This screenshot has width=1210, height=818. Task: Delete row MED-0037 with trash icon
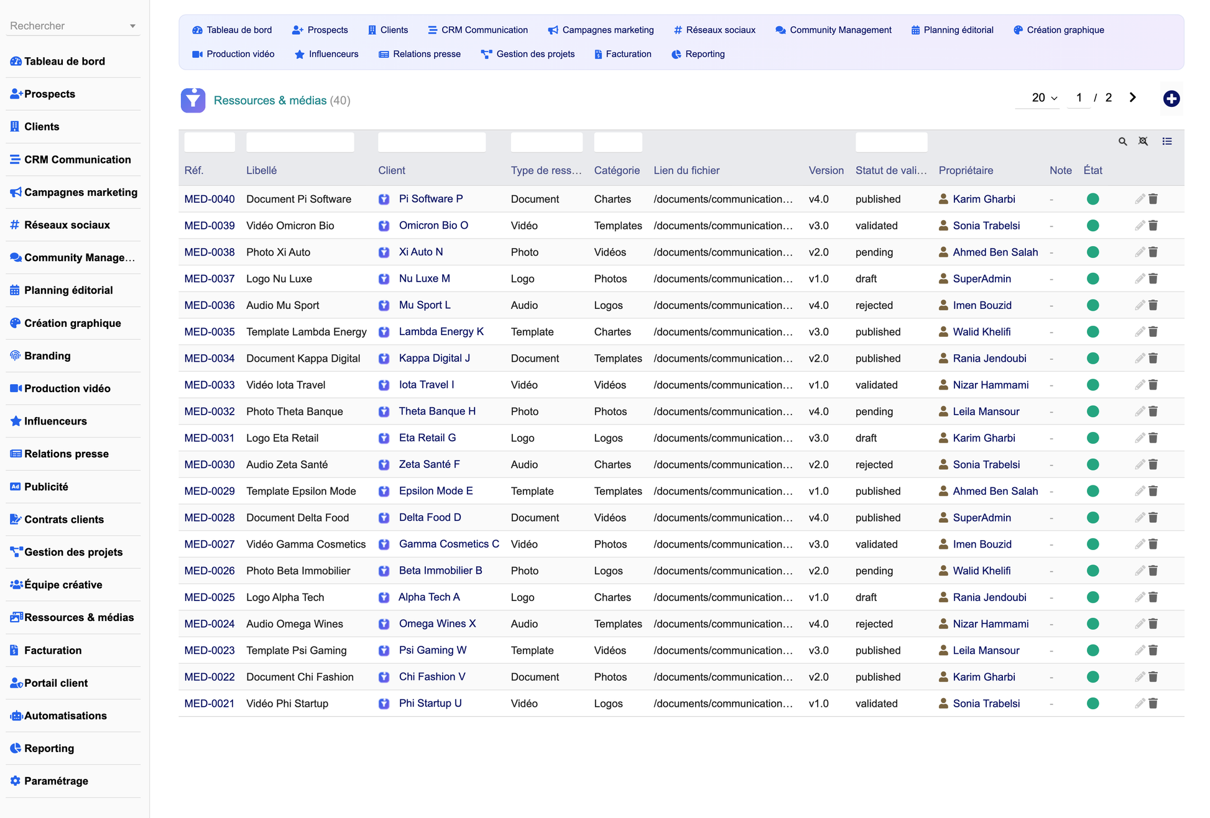[x=1153, y=278]
